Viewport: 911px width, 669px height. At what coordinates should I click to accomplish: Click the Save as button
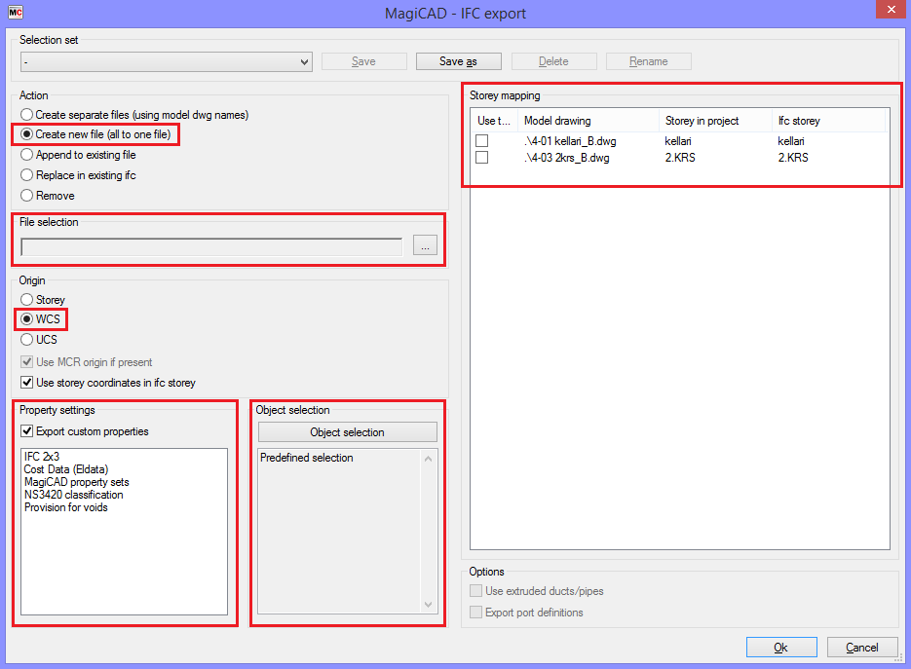[458, 61]
